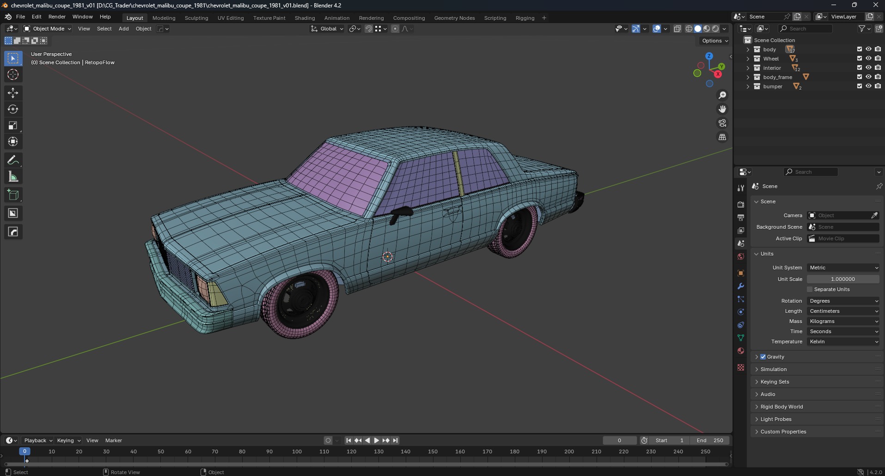
Task: Hide the Wheel collection in viewport
Action: [868, 58]
